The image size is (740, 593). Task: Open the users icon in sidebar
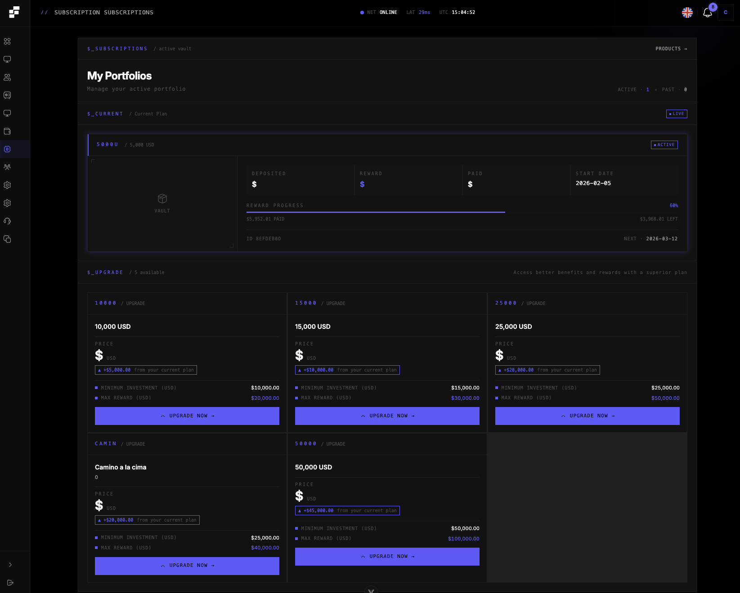pyautogui.click(x=7, y=77)
